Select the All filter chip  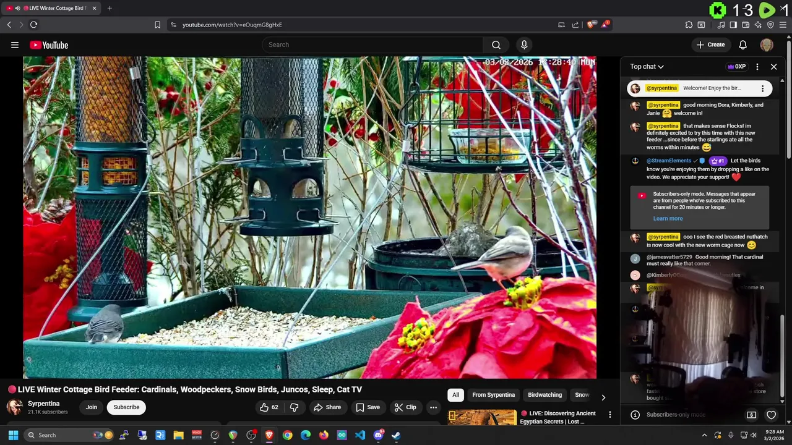point(455,395)
